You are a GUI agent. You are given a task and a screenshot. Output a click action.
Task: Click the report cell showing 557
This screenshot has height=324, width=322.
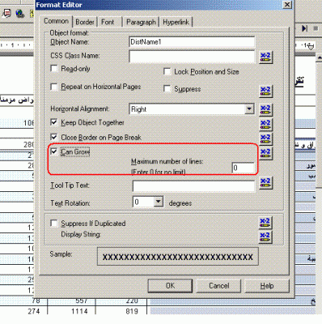pos(82,301)
